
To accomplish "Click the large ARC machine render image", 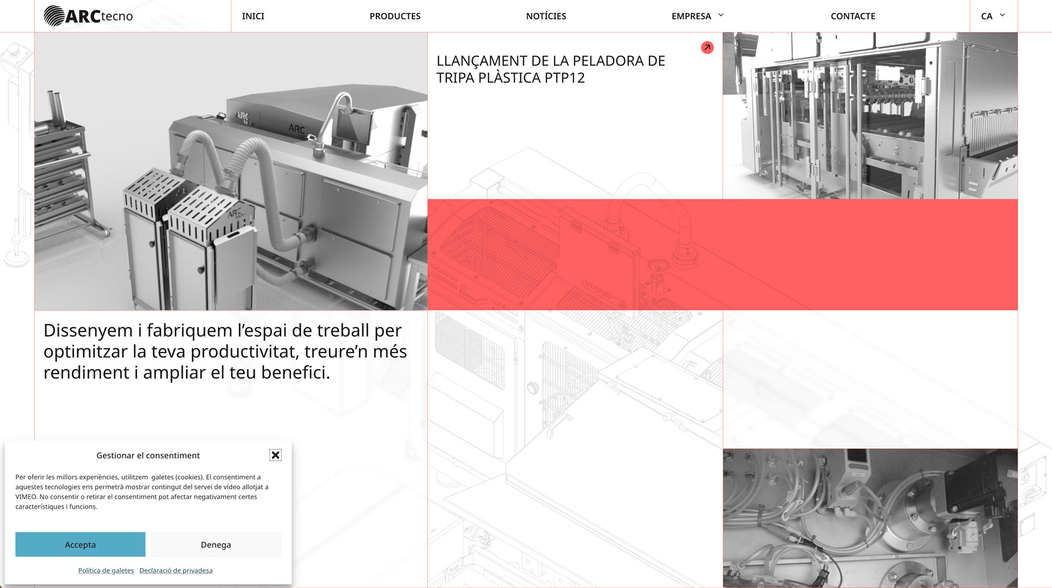I will coord(231,171).
